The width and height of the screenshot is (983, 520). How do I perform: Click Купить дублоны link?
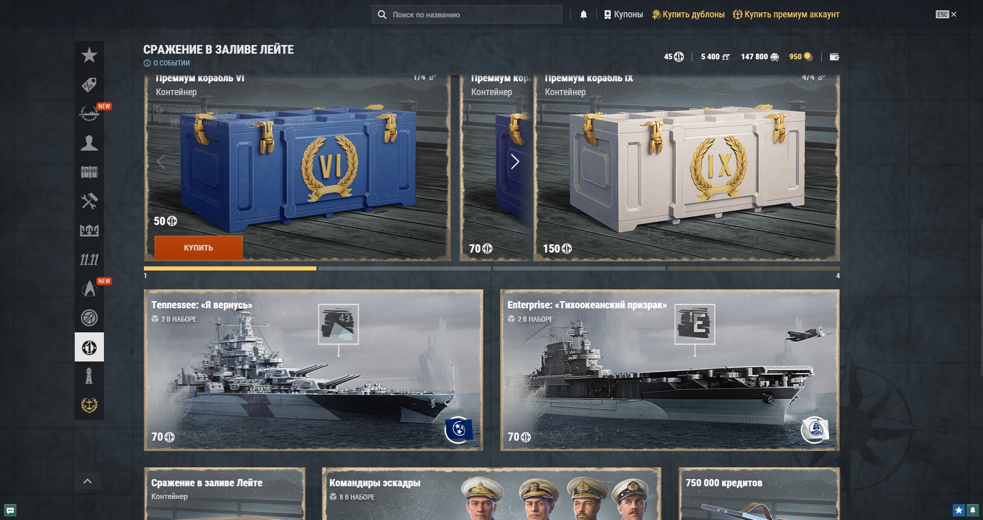coord(688,14)
